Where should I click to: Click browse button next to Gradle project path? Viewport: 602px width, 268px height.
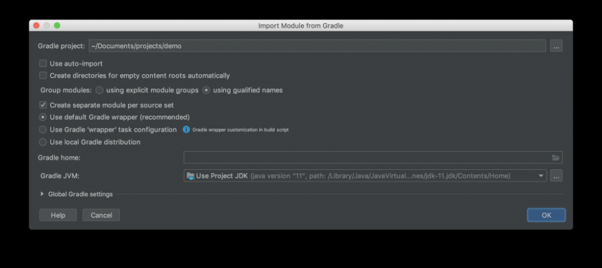[556, 46]
